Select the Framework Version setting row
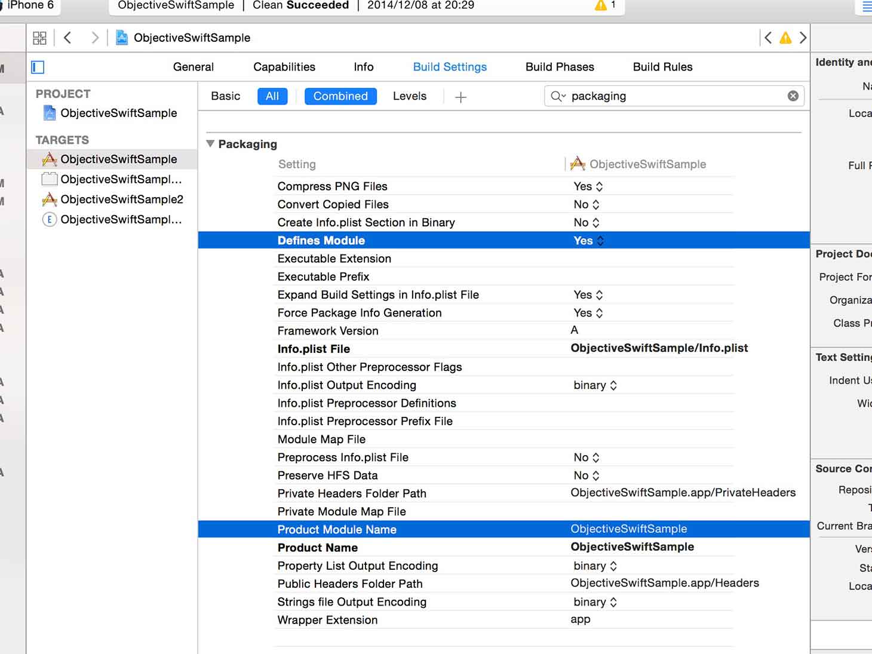The image size is (872, 654). (503, 331)
